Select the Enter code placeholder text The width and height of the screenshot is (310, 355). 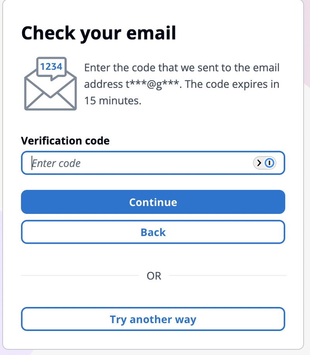56,163
